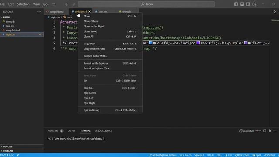This screenshot has height=157, width=279.
Task: Switch to the sample.html editor tab
Action: 56,12
